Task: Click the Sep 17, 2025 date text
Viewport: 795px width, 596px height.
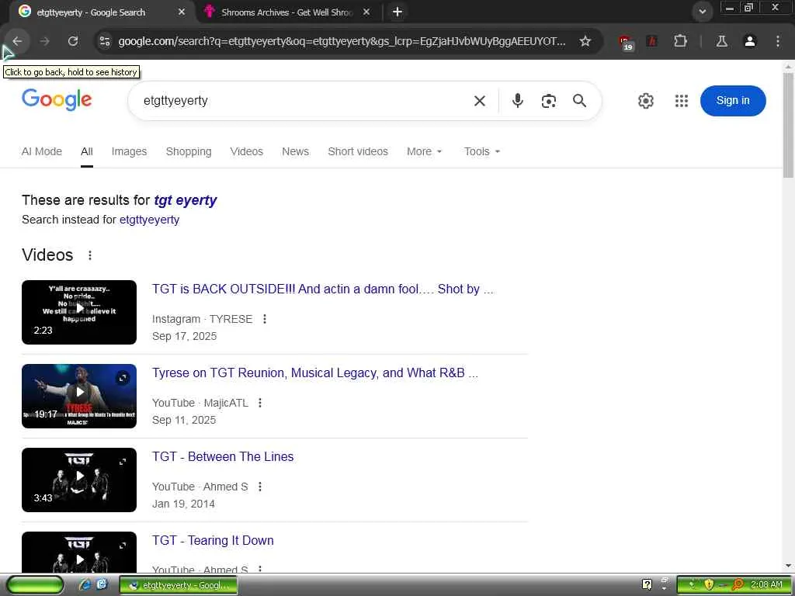Action: pyautogui.click(x=184, y=336)
